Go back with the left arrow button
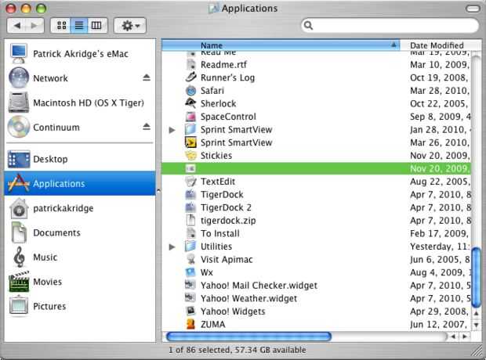 pyautogui.click(x=16, y=25)
